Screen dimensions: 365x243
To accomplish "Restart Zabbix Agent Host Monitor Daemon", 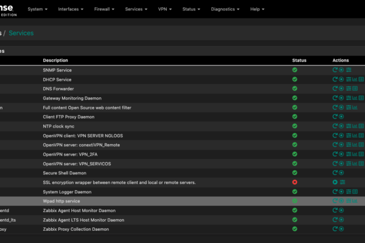I will pyautogui.click(x=335, y=210).
